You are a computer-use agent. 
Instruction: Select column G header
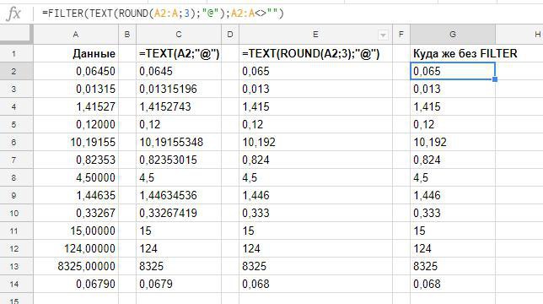click(x=453, y=35)
